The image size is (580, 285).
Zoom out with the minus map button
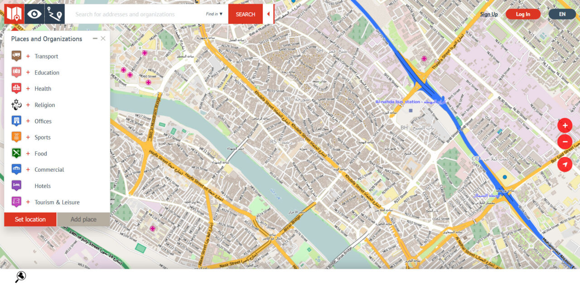pyautogui.click(x=565, y=142)
